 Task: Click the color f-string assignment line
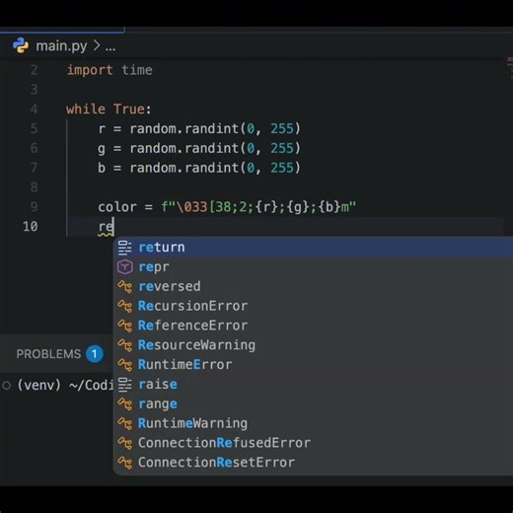click(x=227, y=207)
